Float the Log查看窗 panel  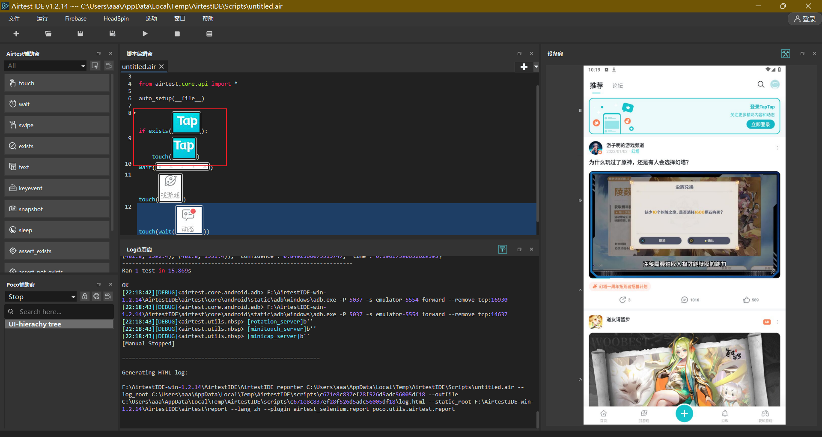coord(519,249)
